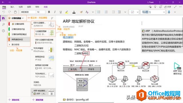Apply yellow text highlight color
Screen dimensions: 183x103
(67, 12)
